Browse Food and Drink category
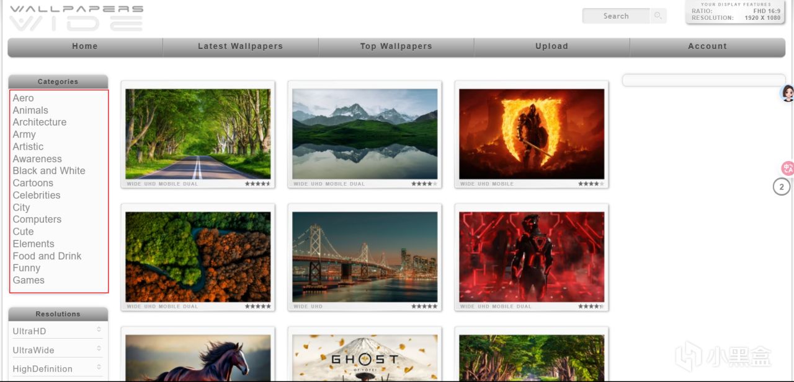This screenshot has width=794, height=382. (47, 256)
